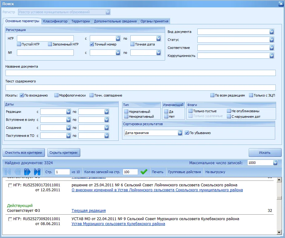Focus the НГР text field

(x=45, y=38)
